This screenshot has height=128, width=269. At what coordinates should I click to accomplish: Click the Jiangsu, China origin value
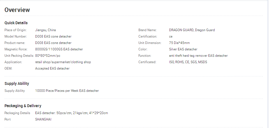45,30
